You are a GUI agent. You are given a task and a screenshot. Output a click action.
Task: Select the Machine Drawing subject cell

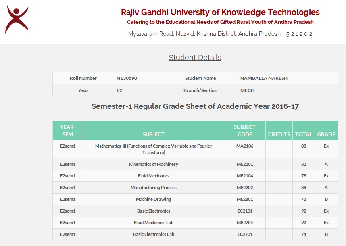point(153,199)
